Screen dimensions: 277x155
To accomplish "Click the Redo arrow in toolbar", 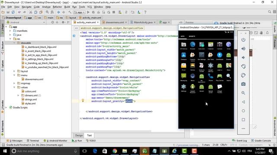I will [24, 12].
